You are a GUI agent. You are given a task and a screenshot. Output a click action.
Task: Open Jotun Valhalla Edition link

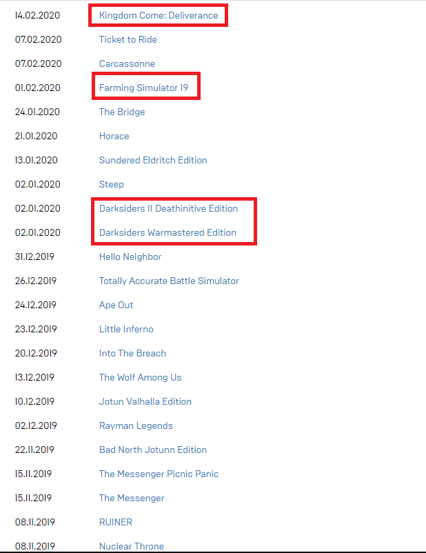[145, 402]
